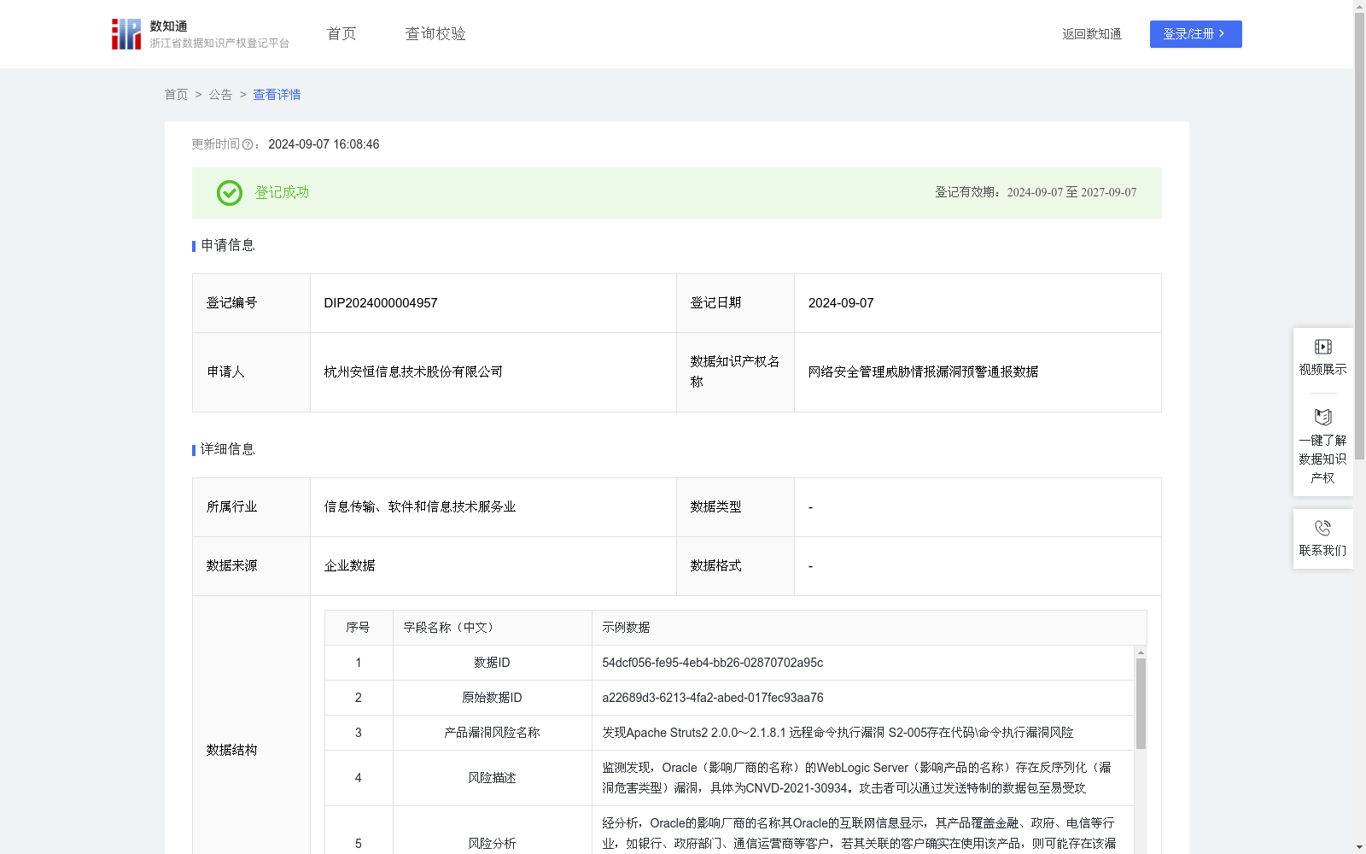Open the 查询校验 navigation menu item

435,33
